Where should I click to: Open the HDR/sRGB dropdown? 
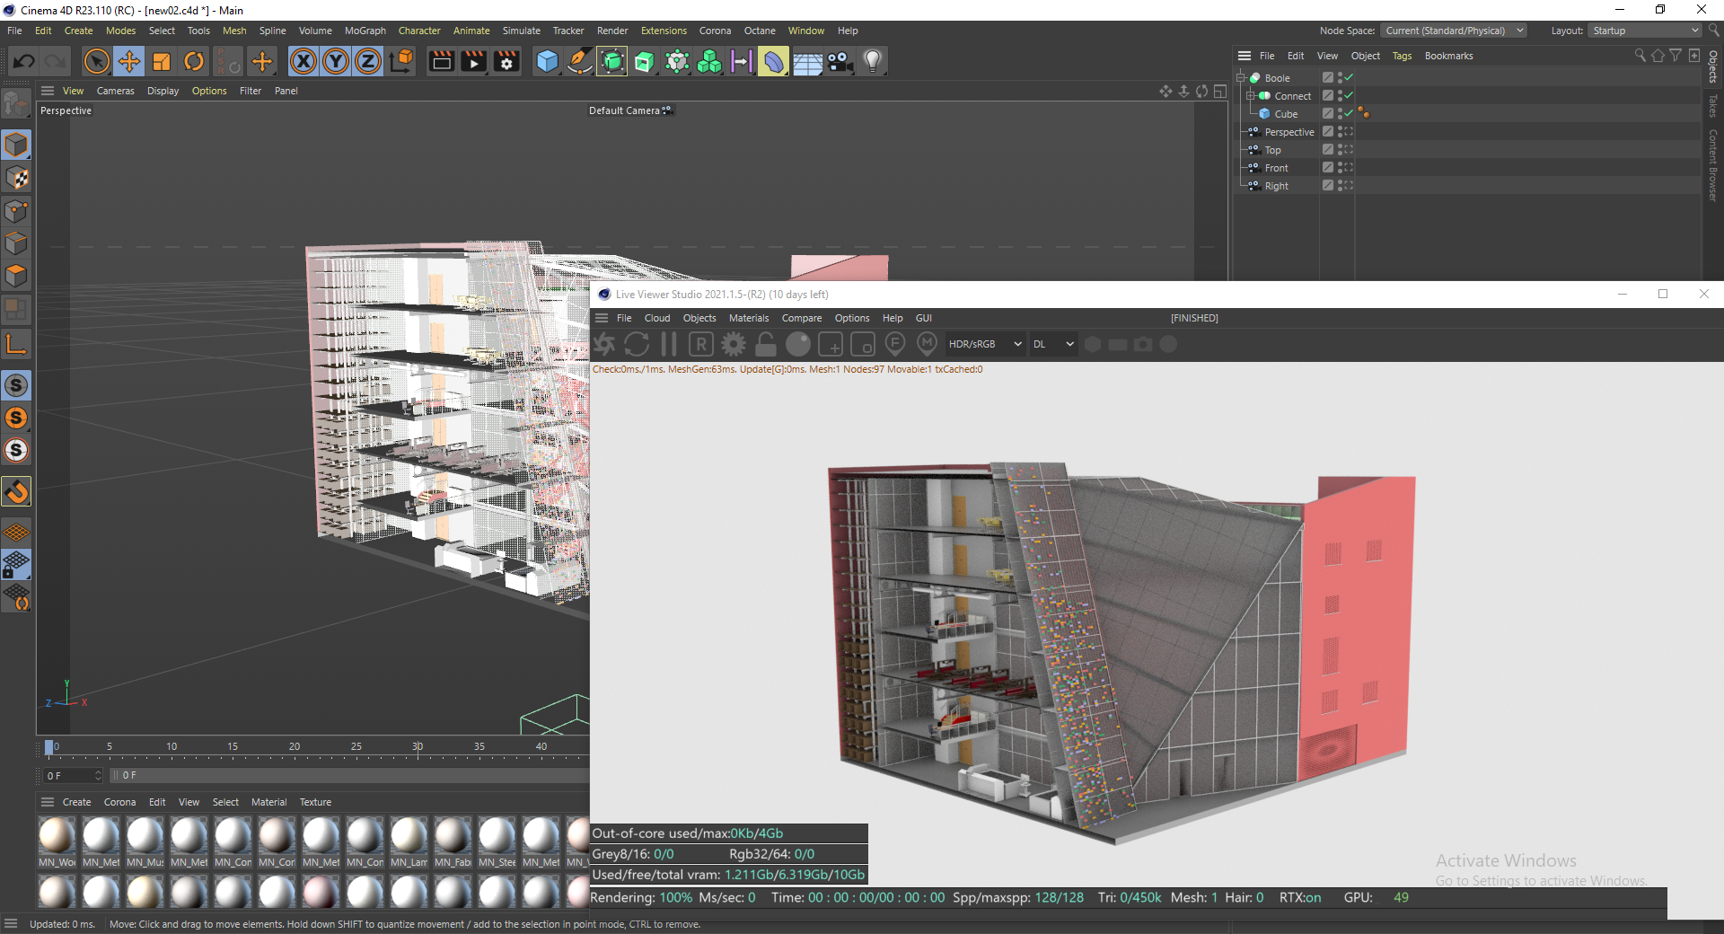click(x=985, y=344)
